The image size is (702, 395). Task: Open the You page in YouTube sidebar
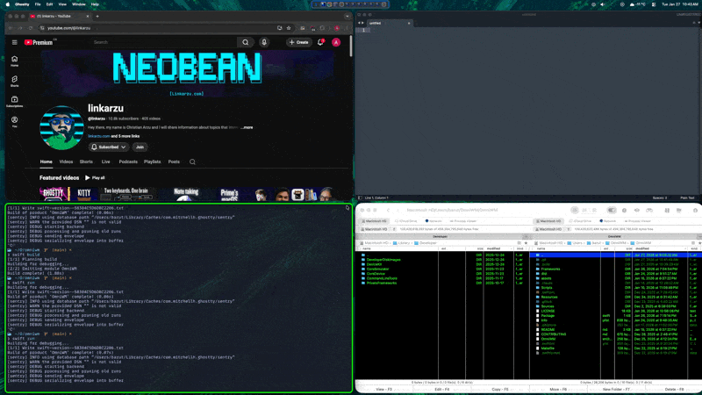point(14,122)
